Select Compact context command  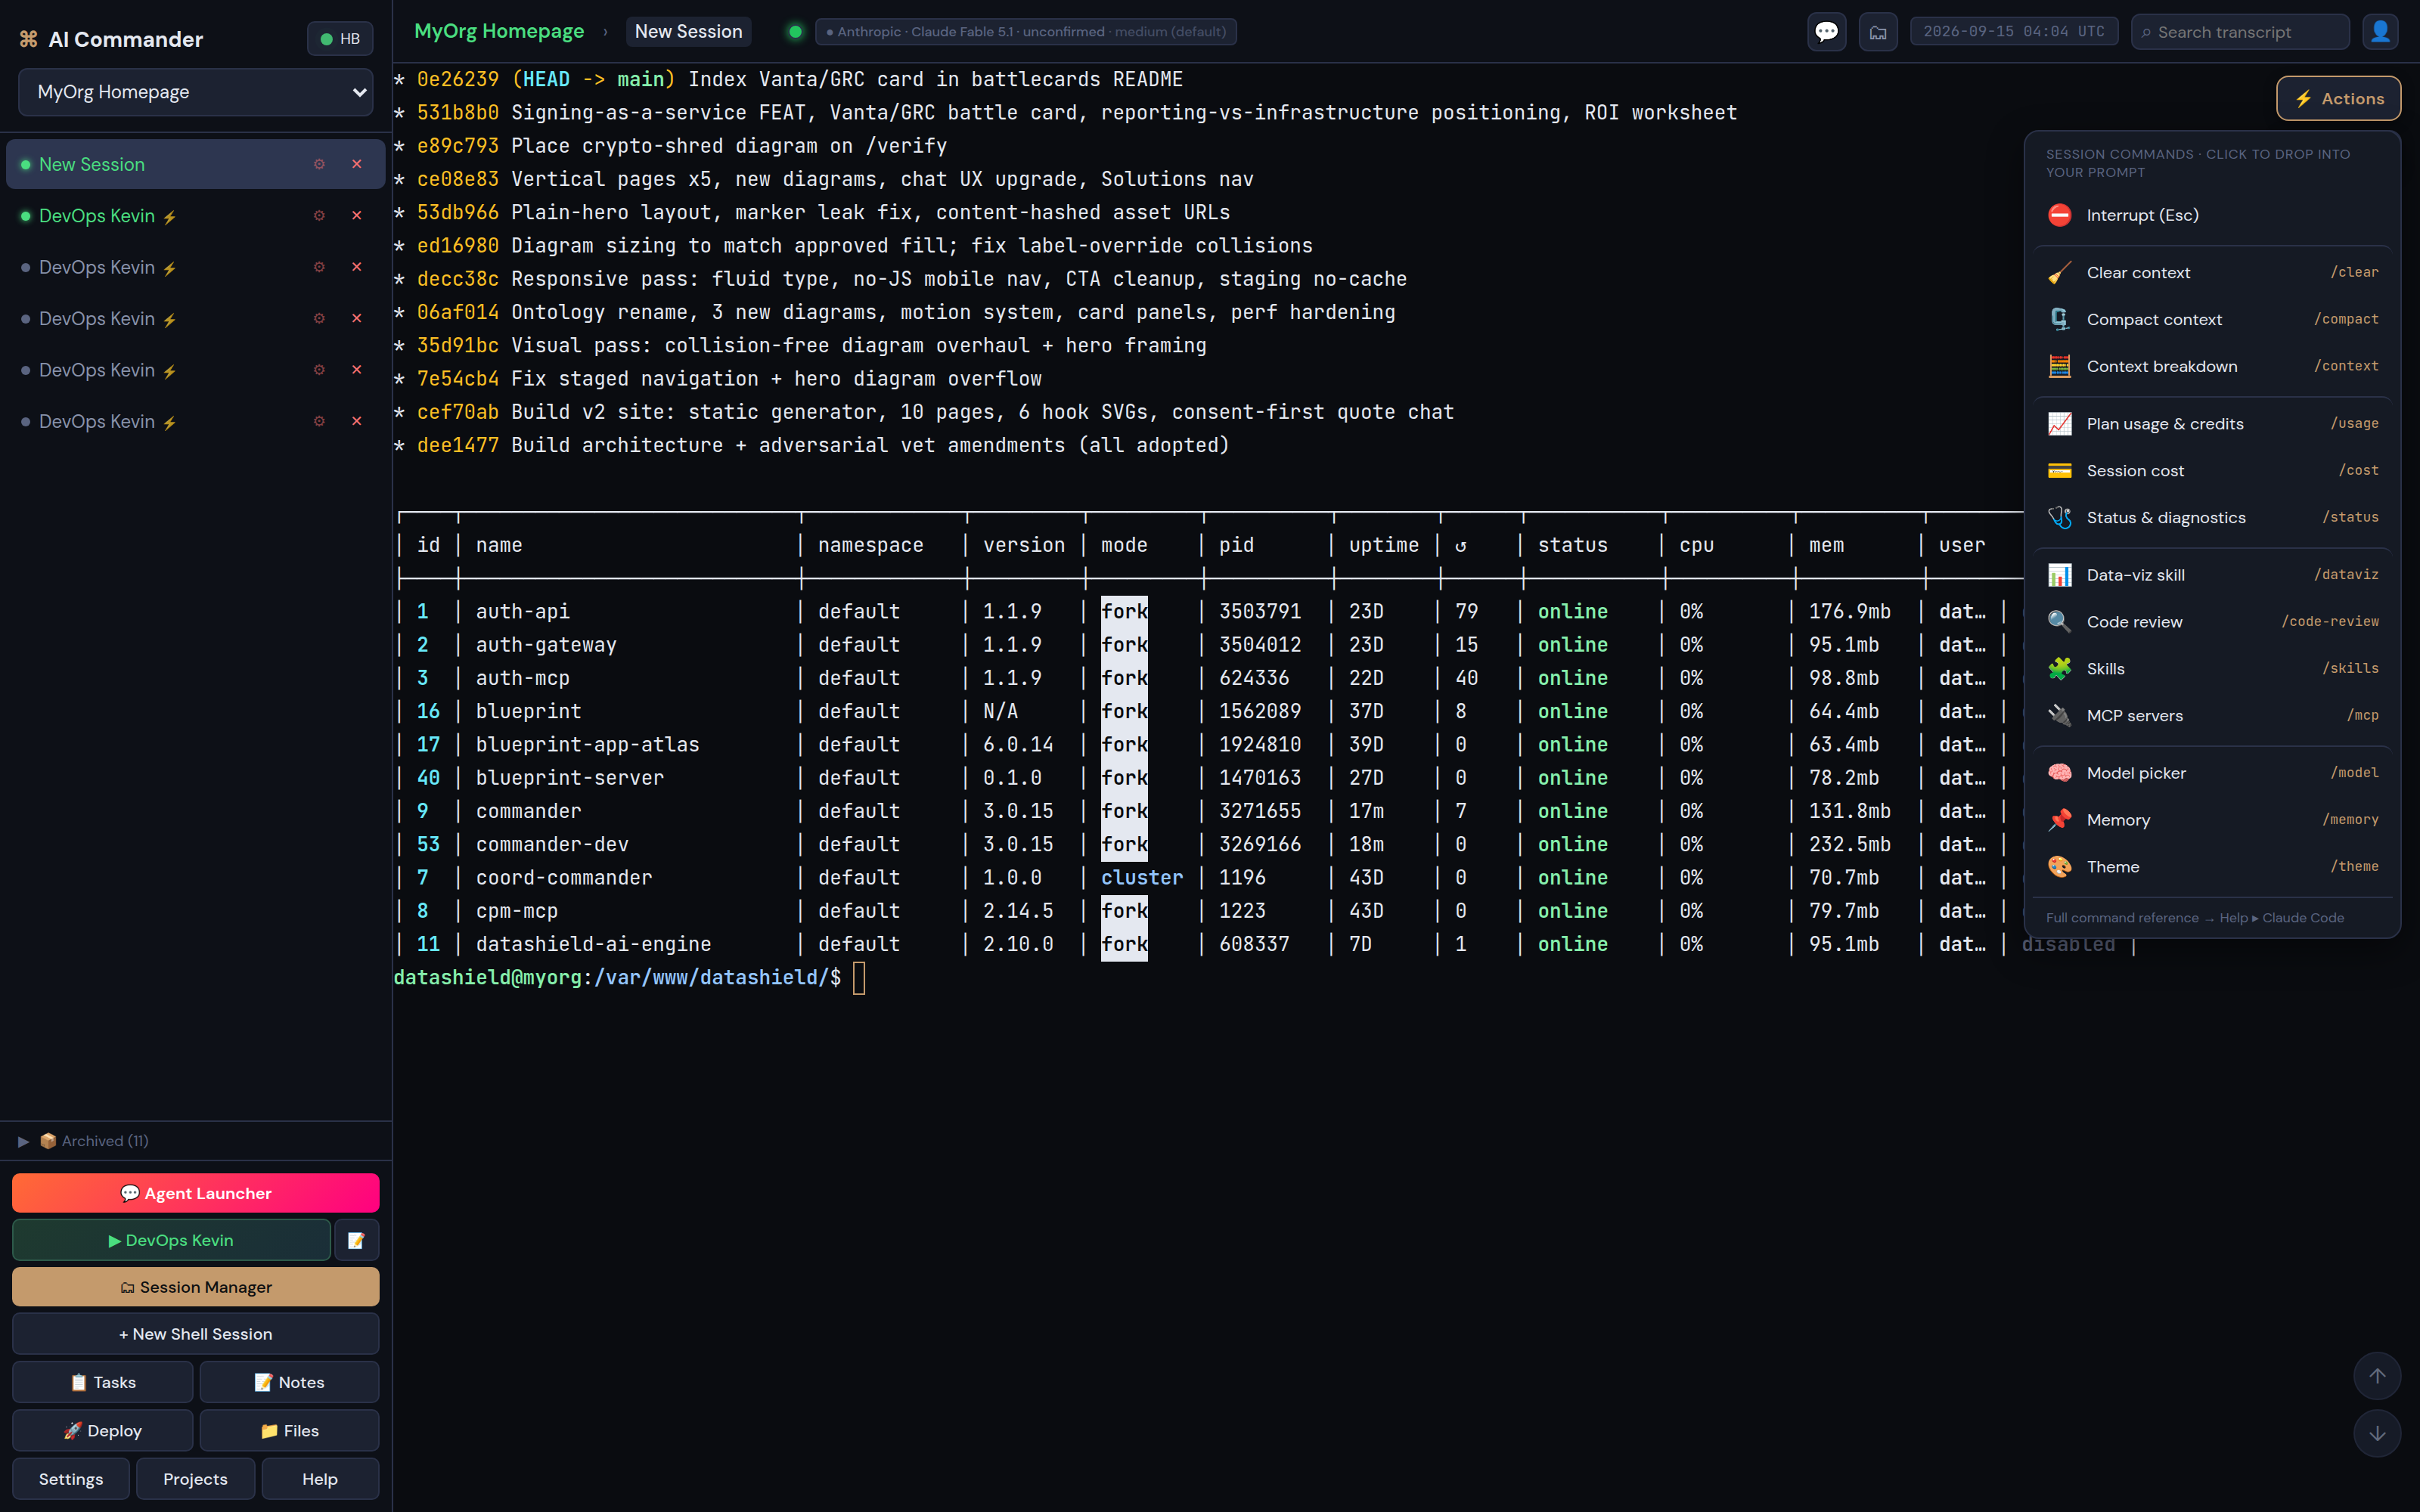pyautogui.click(x=2212, y=319)
